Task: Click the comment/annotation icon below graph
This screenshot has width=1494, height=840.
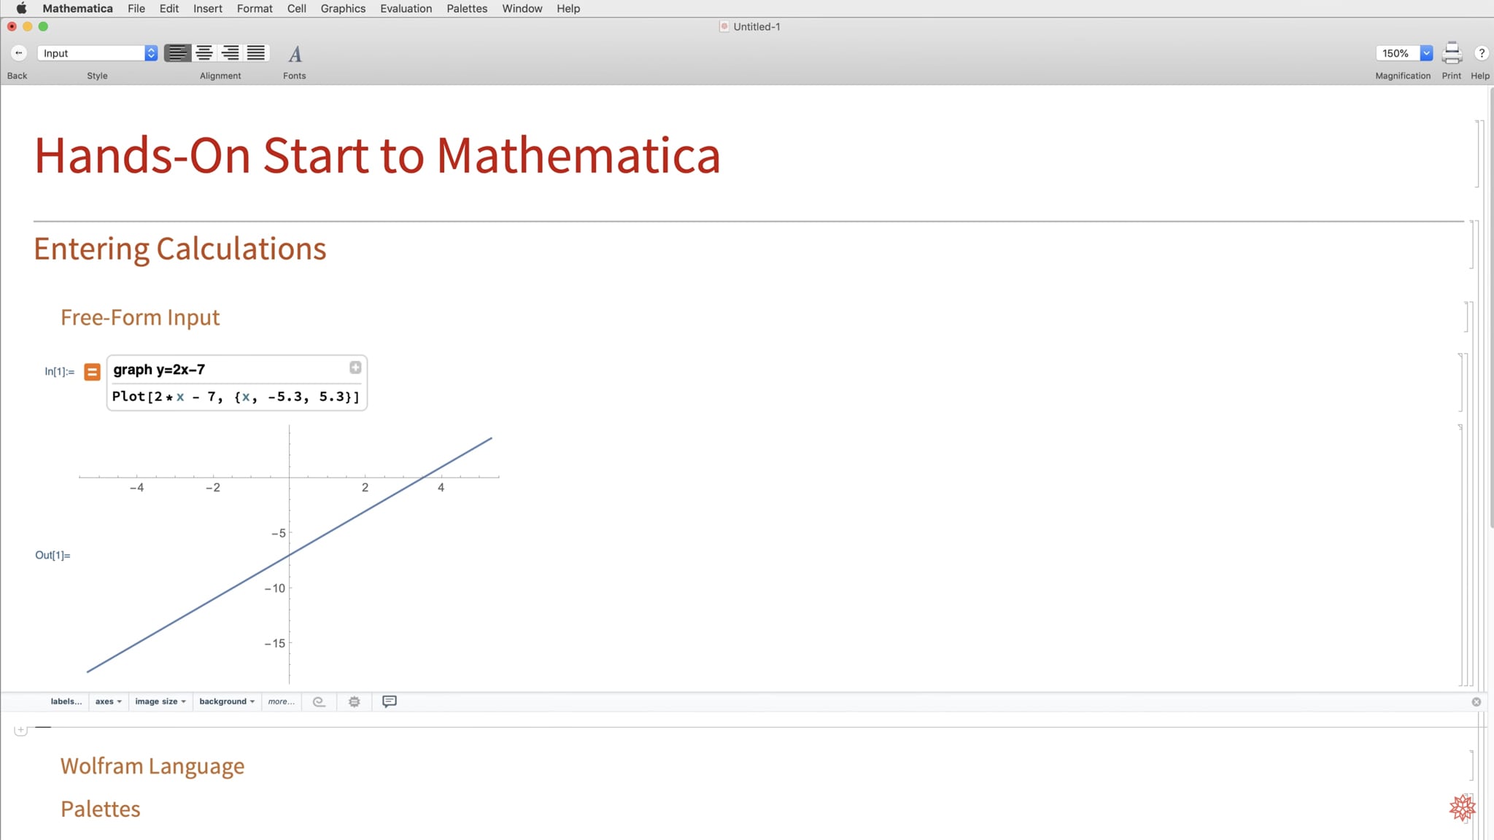Action: 389,701
